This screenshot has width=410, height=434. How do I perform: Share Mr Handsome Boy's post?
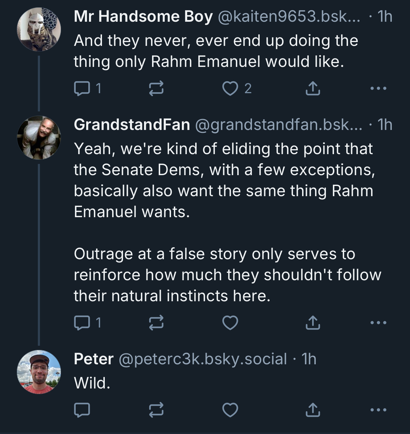tap(313, 88)
